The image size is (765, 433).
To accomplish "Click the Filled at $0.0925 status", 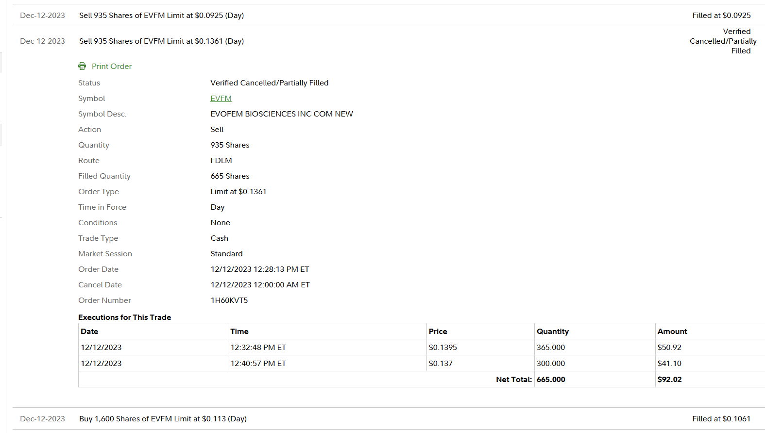I will (721, 16).
